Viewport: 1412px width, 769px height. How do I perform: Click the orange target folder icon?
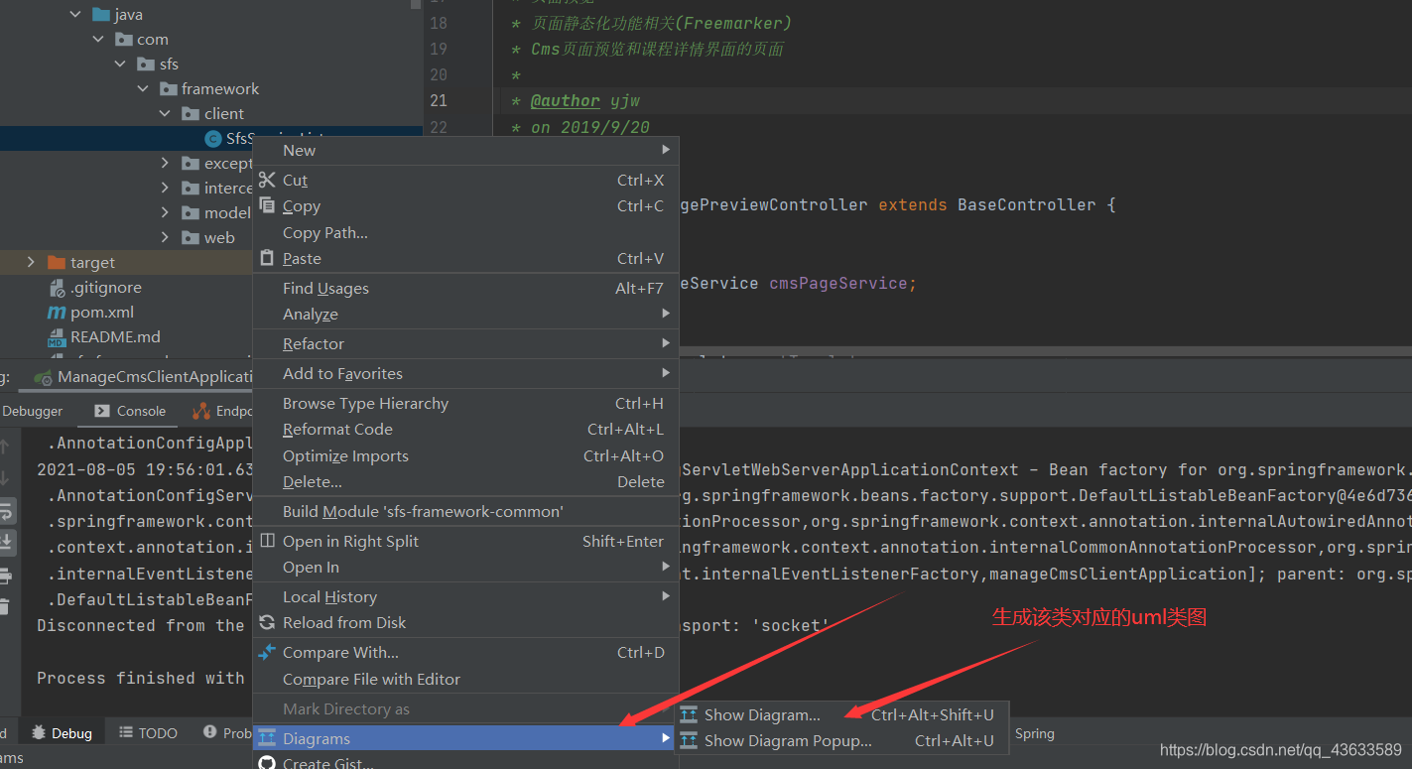[57, 263]
